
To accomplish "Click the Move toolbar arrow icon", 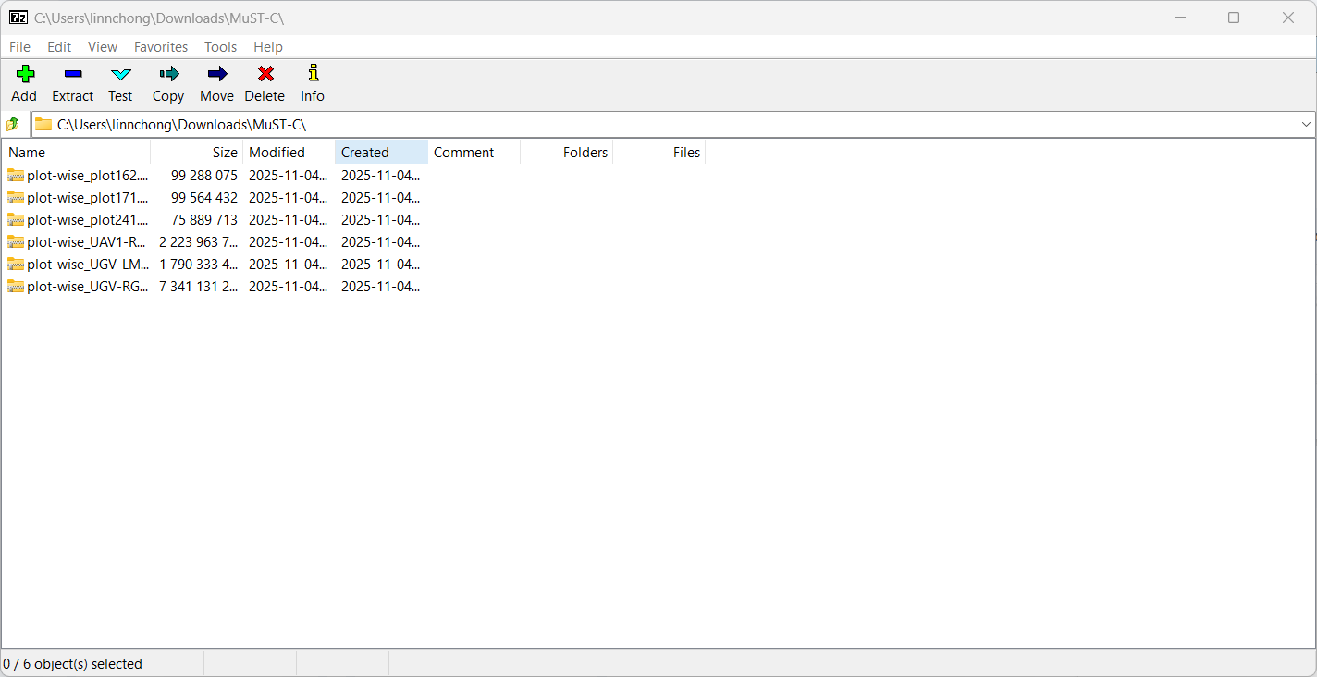I will click(216, 75).
